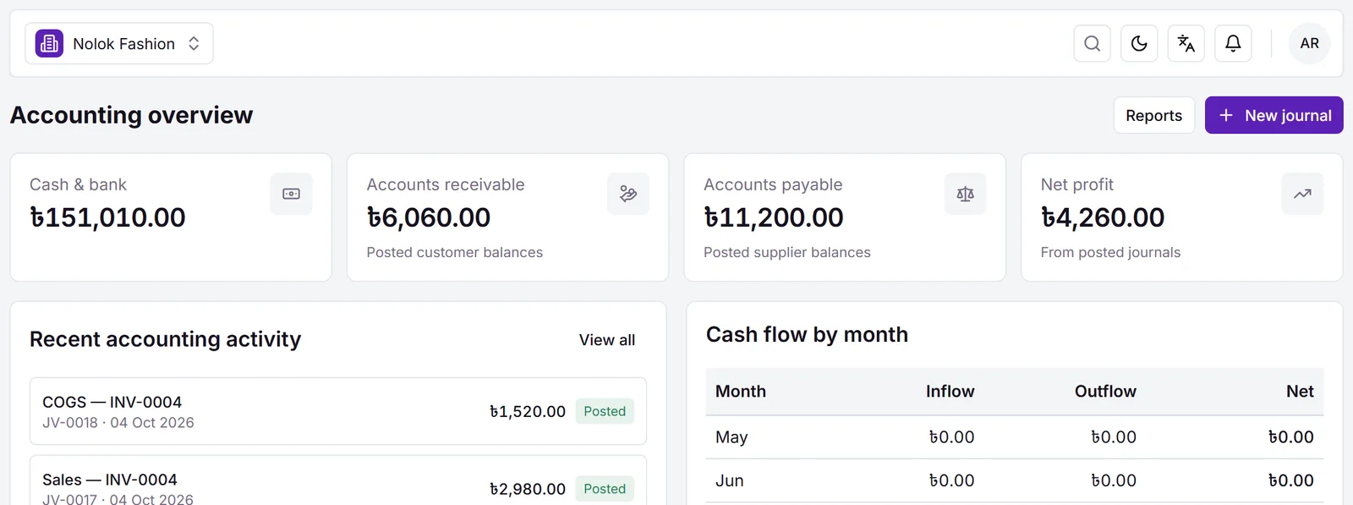Click the JV-0018 · 04 Oct 2026 reference
This screenshot has width=1353, height=505.
[x=118, y=422]
